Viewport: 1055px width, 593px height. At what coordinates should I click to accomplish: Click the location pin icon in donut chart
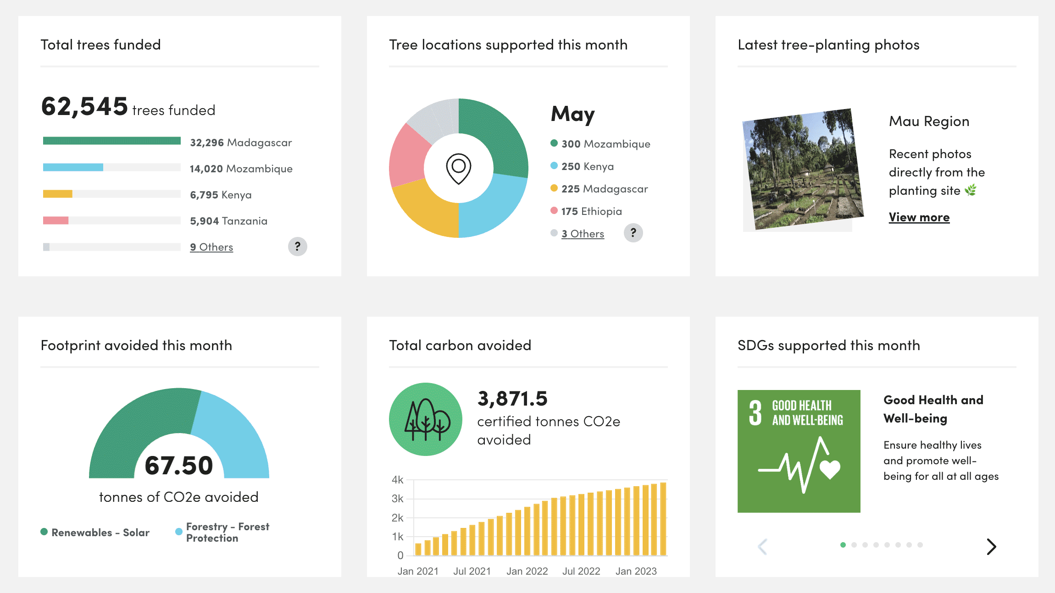pos(458,168)
